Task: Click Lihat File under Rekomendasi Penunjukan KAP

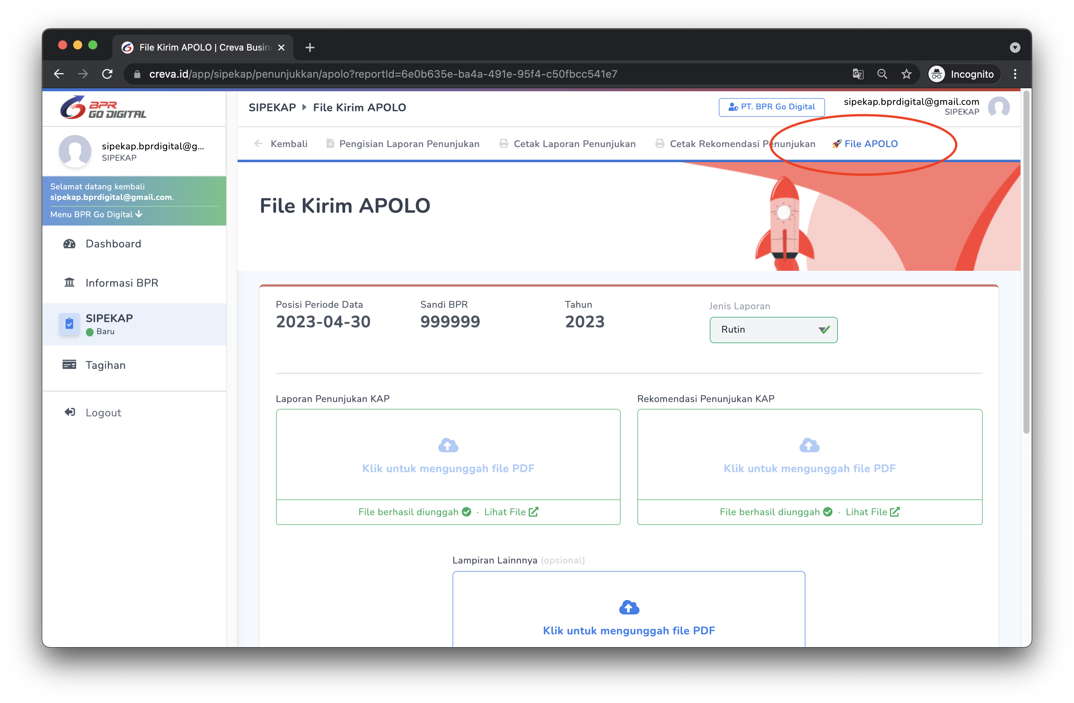Action: pyautogui.click(x=872, y=512)
